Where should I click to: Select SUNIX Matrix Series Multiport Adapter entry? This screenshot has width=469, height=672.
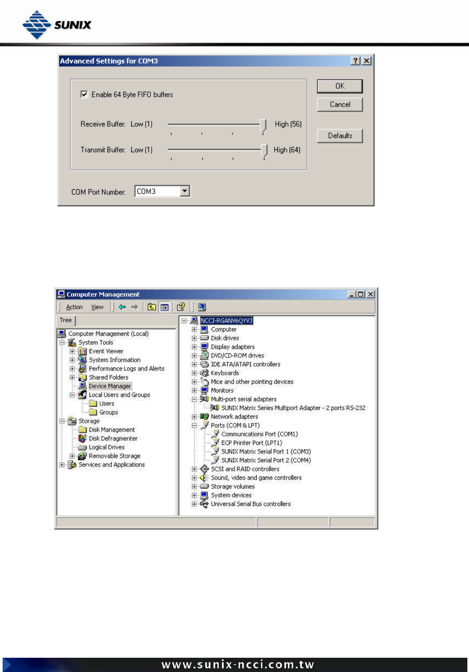click(x=293, y=408)
